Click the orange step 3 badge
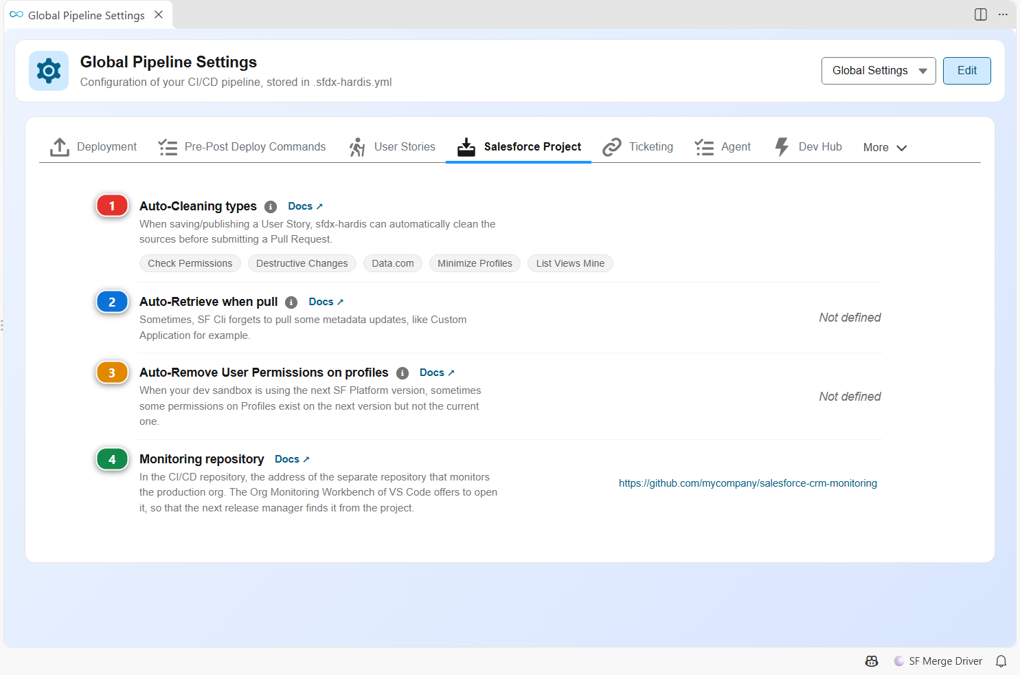The width and height of the screenshot is (1020, 675). click(x=112, y=373)
